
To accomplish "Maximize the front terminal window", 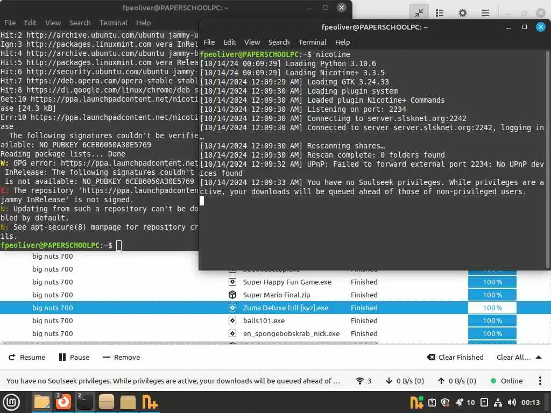I will pyautogui.click(x=525, y=27).
